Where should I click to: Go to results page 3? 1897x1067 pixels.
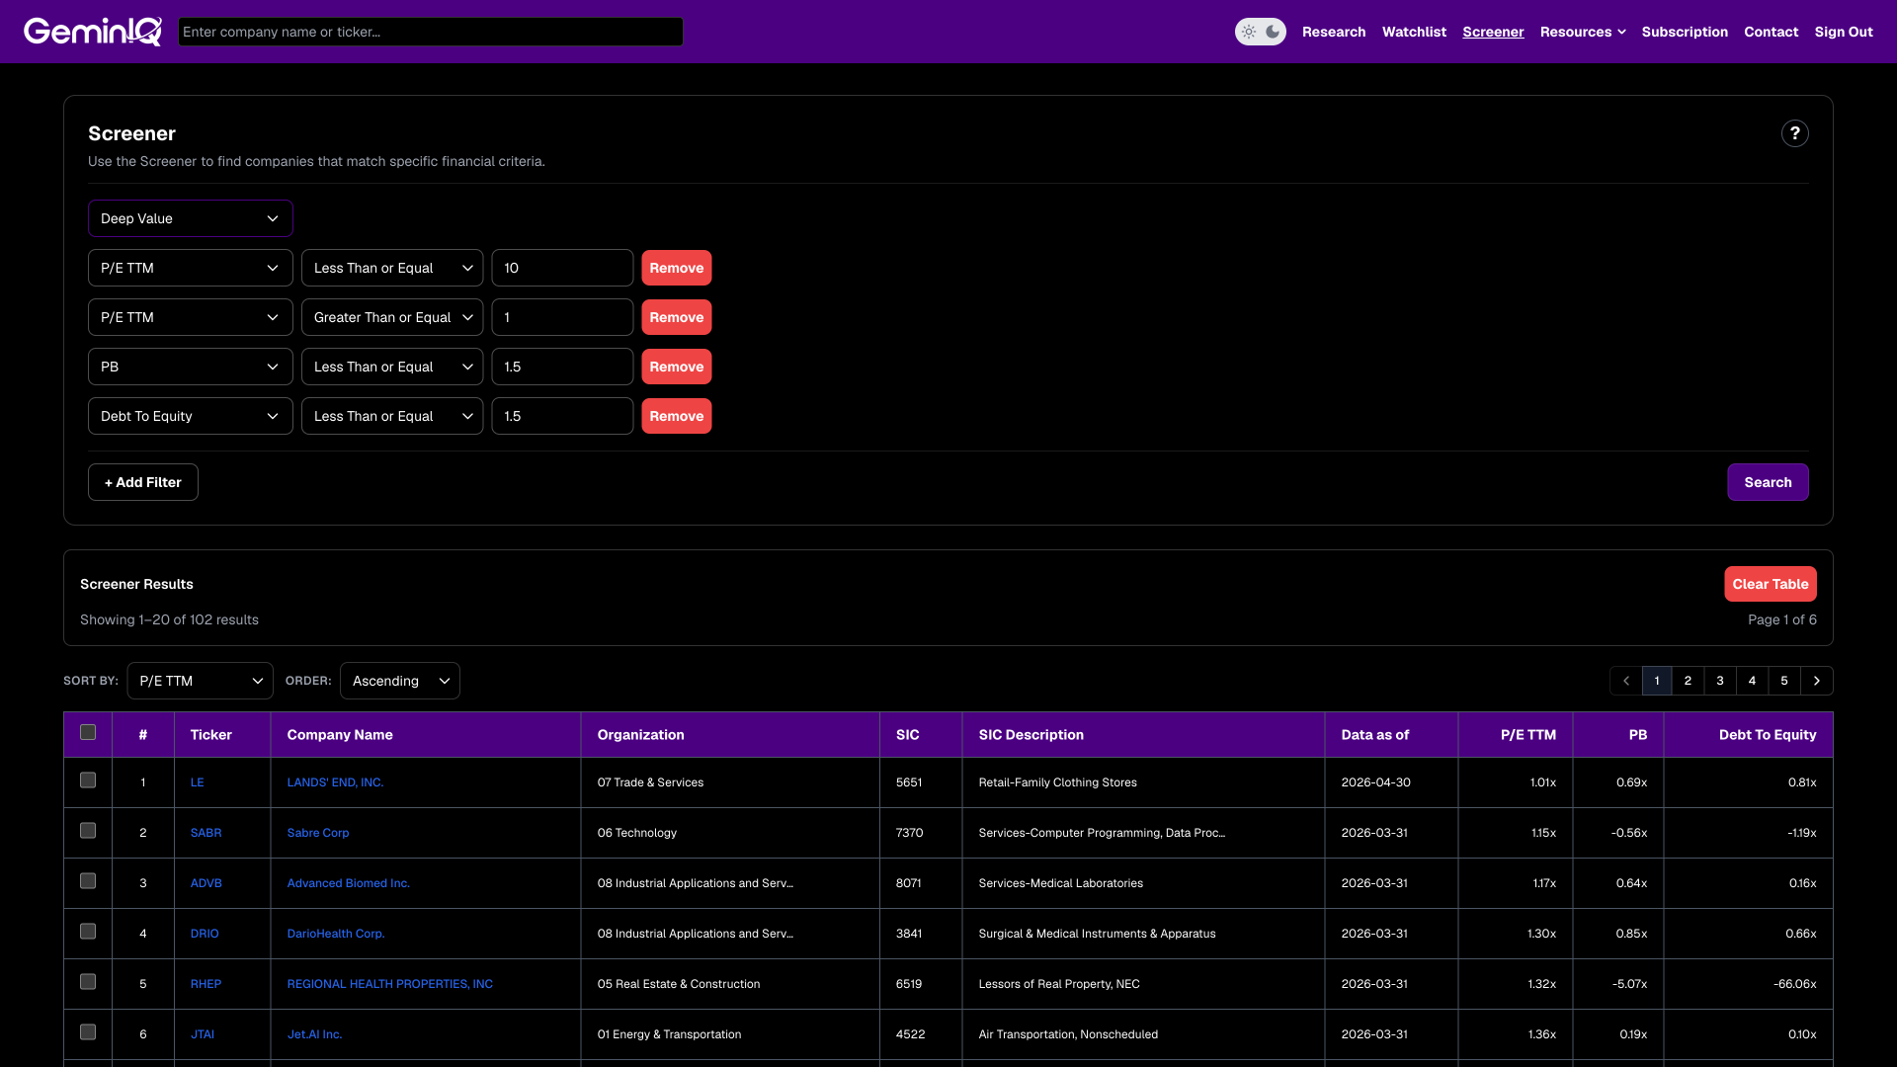(x=1720, y=681)
